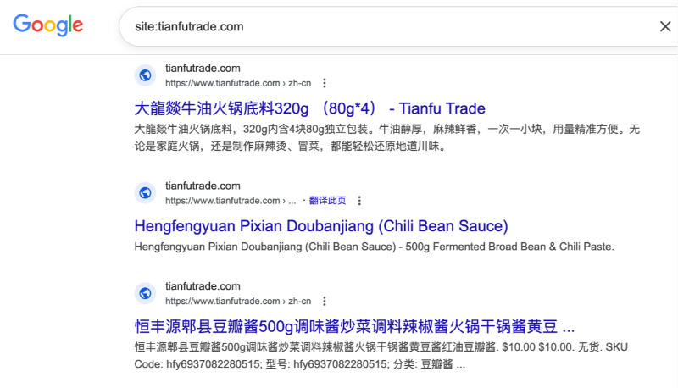Click the globe favicon of the 恒丰源郫县豆瓣酱 result

145,293
